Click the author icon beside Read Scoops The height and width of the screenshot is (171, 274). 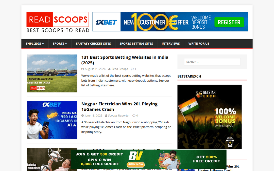(x=109, y=69)
